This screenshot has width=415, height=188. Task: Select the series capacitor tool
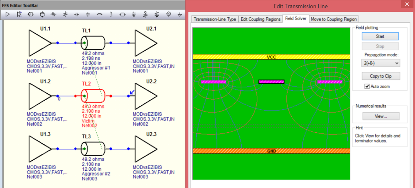point(76,14)
